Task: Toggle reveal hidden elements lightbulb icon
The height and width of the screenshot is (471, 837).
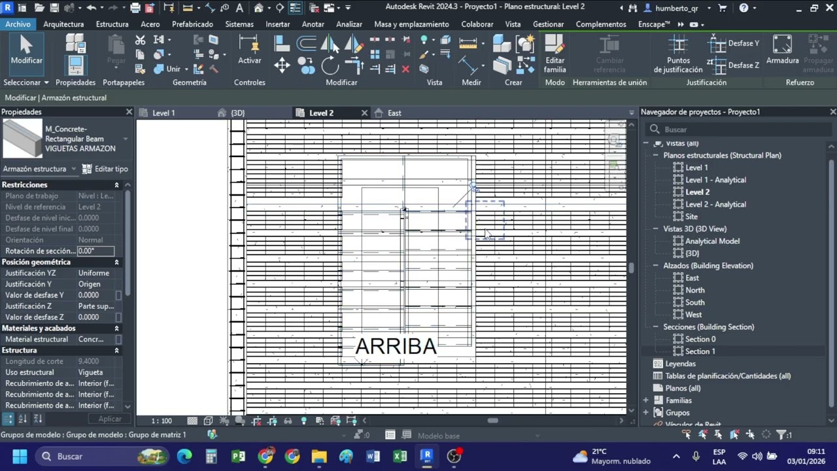Action: tap(303, 421)
